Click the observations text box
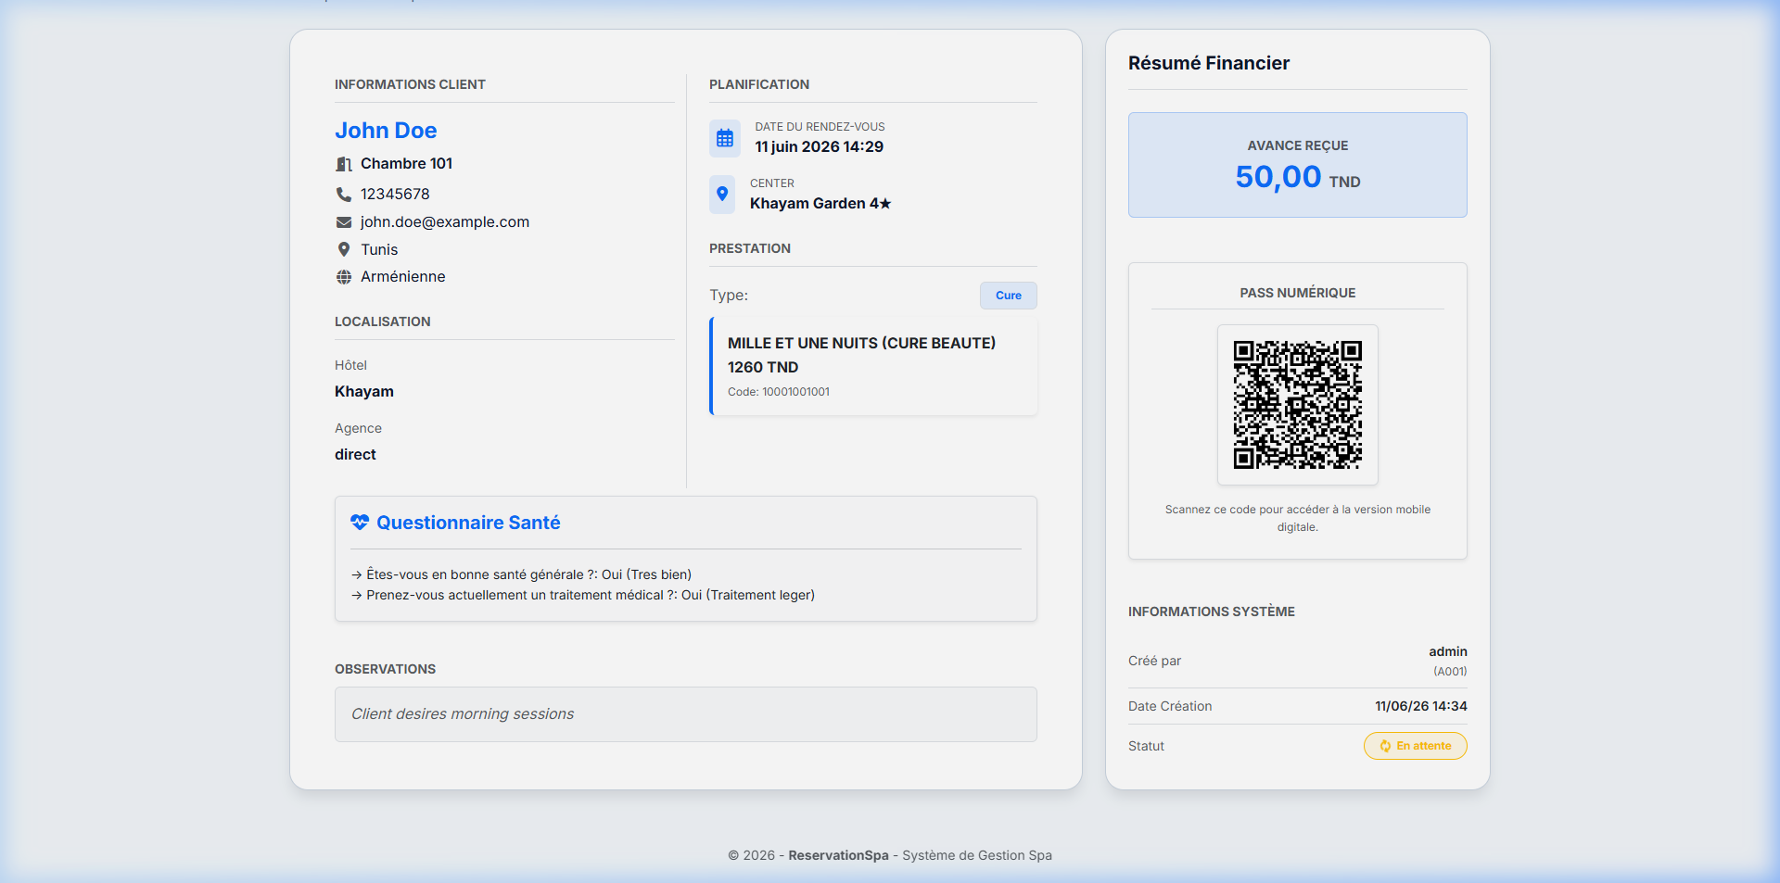 [x=686, y=714]
